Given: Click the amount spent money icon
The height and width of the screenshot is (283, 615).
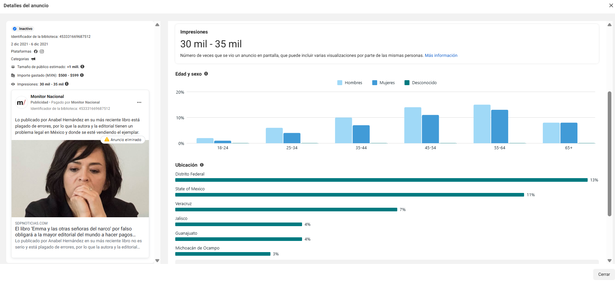Looking at the screenshot, I should tap(13, 76).
